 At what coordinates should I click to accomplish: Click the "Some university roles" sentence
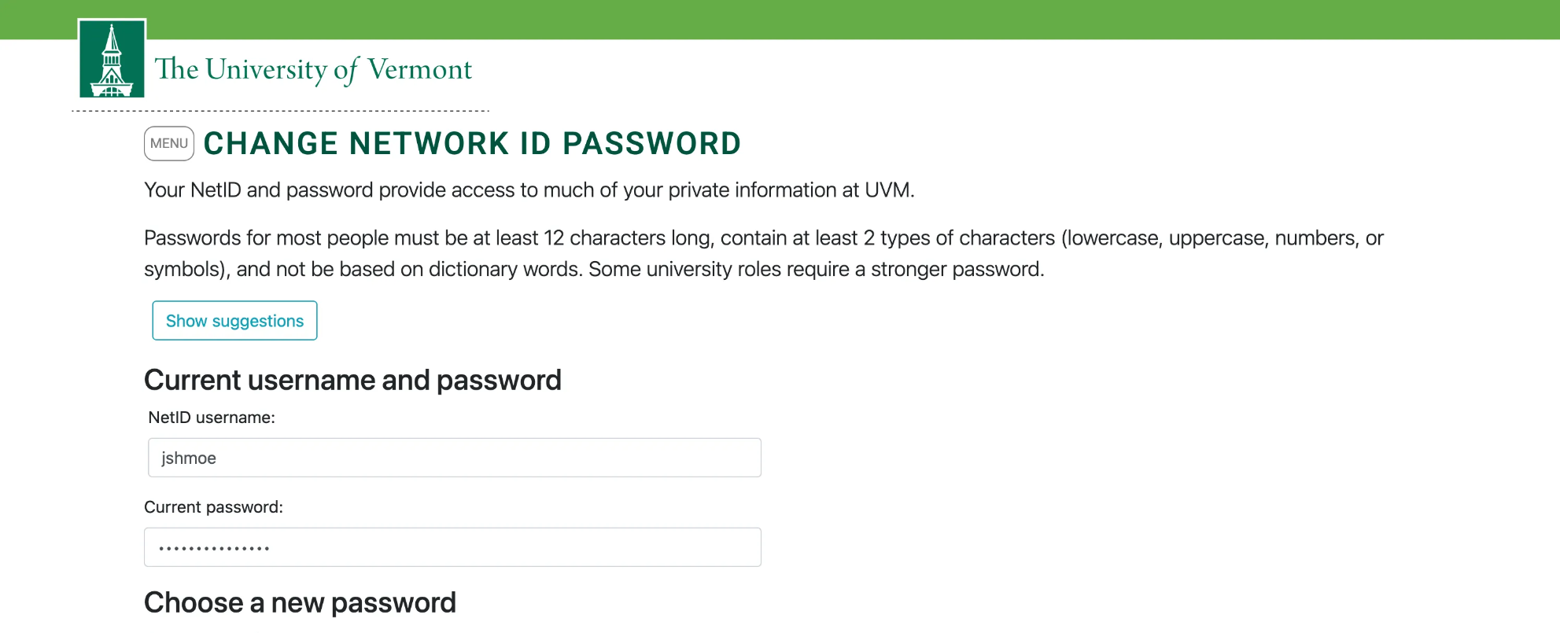coord(816,270)
